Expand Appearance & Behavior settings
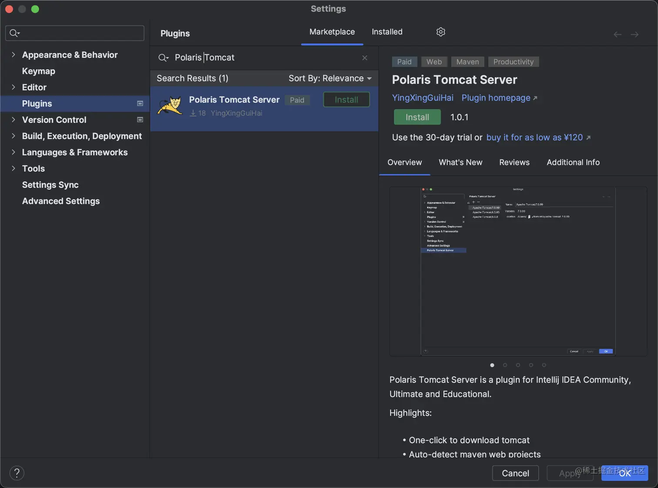Viewport: 658px width, 488px height. click(13, 55)
